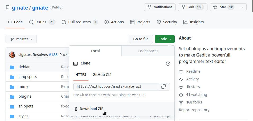
Task: View the 41 watching link
Action: [193, 94]
